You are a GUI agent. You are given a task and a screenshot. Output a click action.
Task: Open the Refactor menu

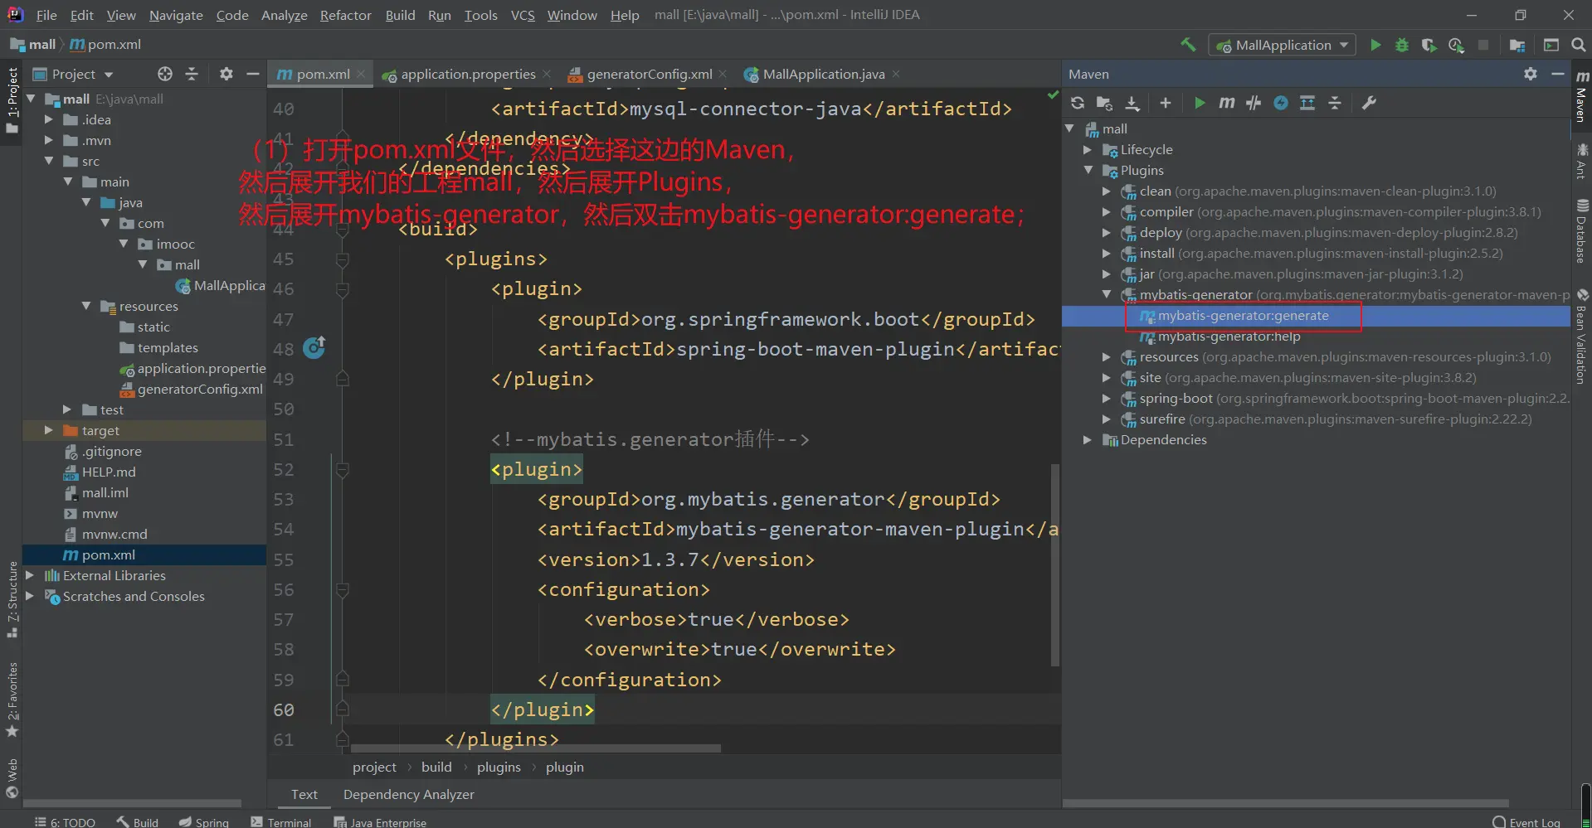tap(345, 15)
